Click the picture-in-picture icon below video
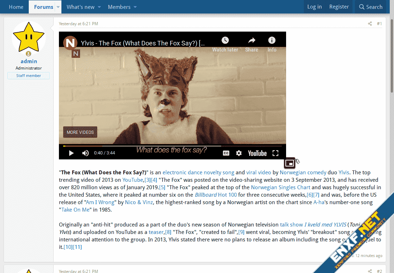 (x=290, y=163)
